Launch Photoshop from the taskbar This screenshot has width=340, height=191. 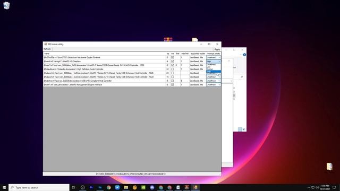[x=100, y=187]
